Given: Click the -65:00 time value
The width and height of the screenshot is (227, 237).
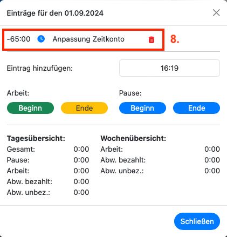Looking at the screenshot, I should click(x=18, y=39).
